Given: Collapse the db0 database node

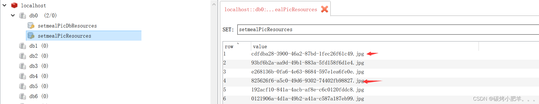Looking at the screenshot, I should [13, 15].
